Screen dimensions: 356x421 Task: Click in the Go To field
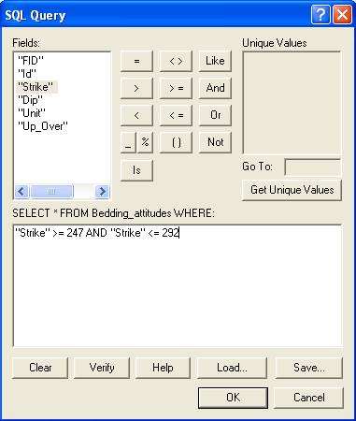coord(313,167)
